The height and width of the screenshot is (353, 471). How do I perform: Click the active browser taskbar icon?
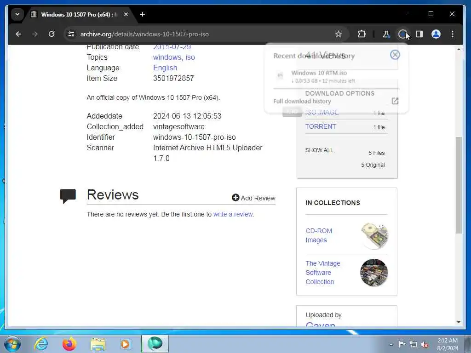click(155, 344)
